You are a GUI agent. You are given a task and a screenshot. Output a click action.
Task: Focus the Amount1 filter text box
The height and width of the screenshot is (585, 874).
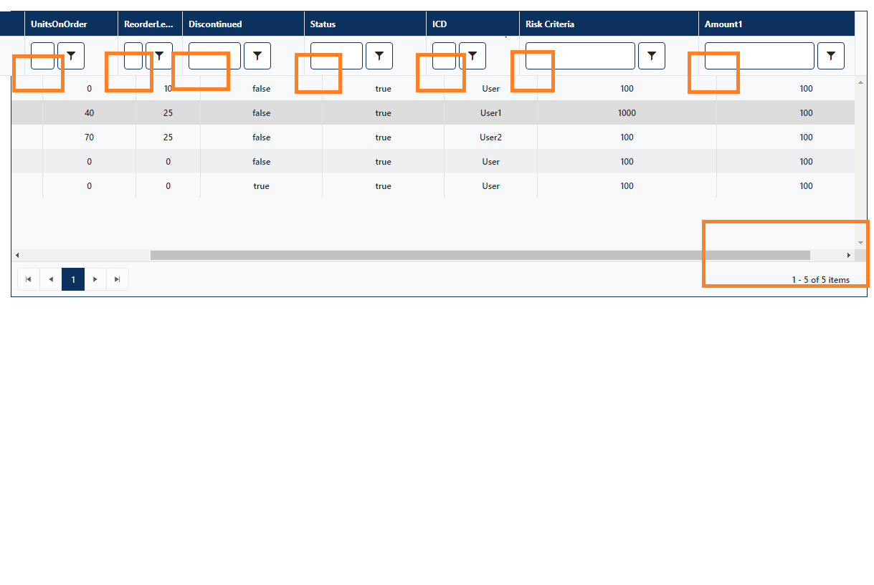[759, 56]
